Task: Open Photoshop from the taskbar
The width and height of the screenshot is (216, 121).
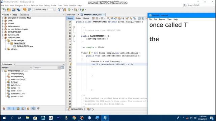Action: (58, 118)
